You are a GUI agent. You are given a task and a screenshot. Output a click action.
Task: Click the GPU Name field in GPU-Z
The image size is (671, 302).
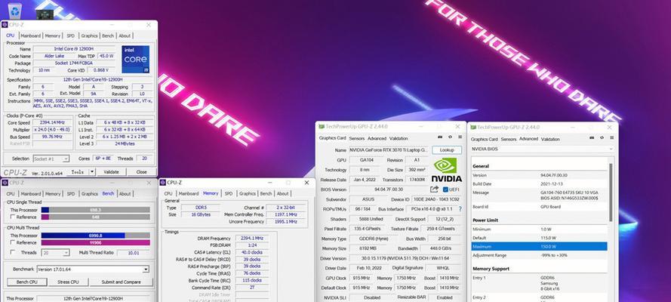[x=388, y=150]
